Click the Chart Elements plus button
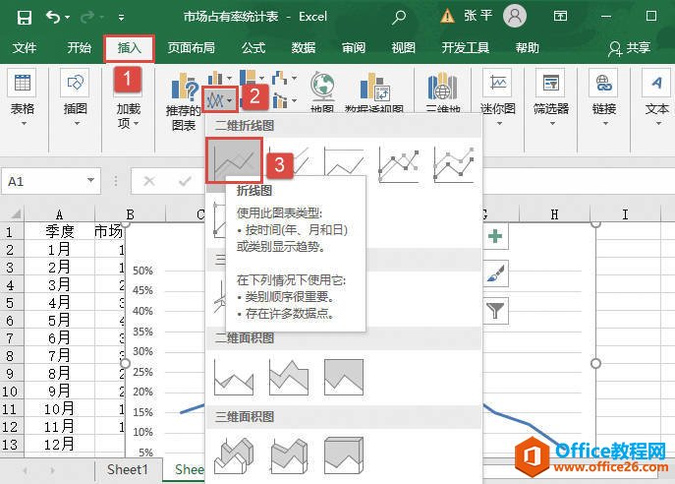675x484 pixels. pyautogui.click(x=495, y=236)
